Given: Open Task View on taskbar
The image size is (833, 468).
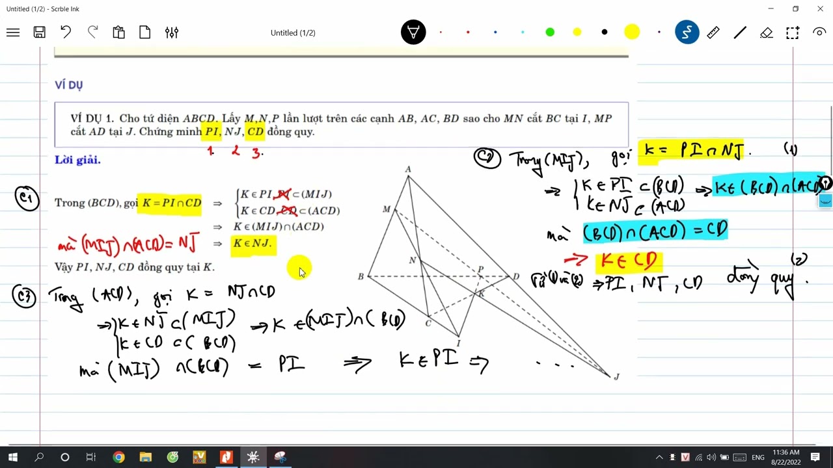Looking at the screenshot, I should click(x=91, y=458).
